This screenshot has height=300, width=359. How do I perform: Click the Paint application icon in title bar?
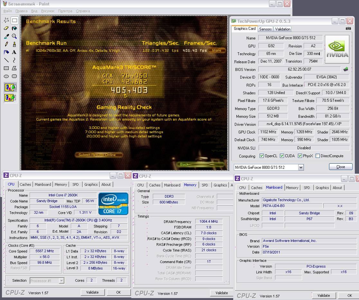(5, 4)
